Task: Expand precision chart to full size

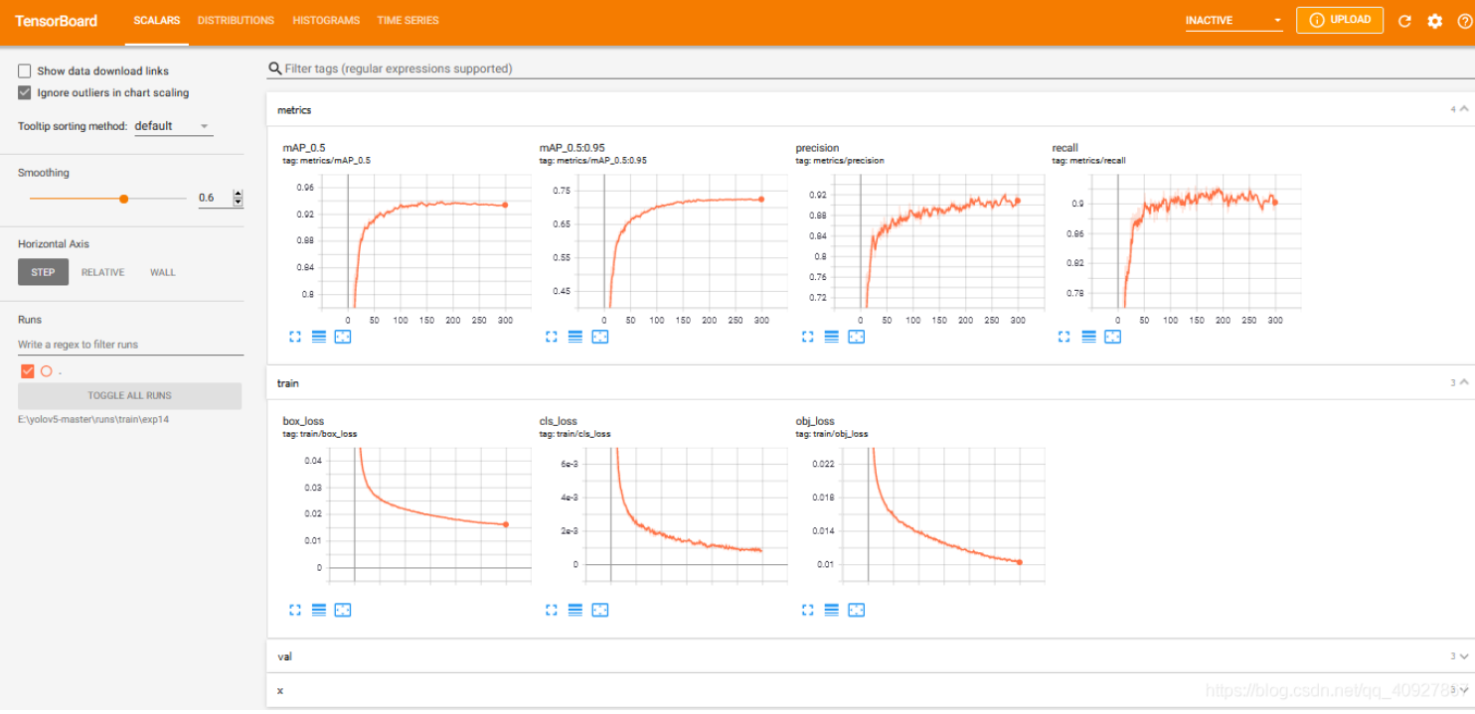Action: tap(808, 337)
